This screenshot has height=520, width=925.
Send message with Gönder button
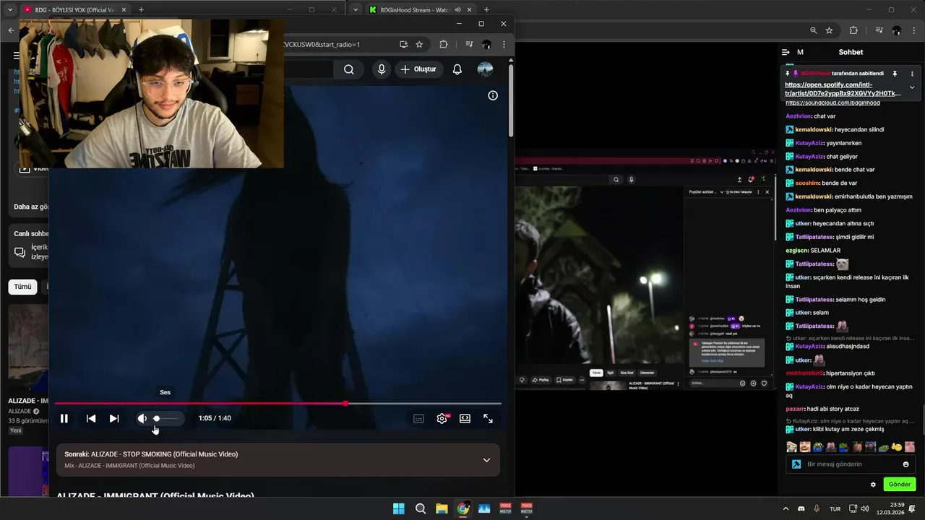click(900, 485)
